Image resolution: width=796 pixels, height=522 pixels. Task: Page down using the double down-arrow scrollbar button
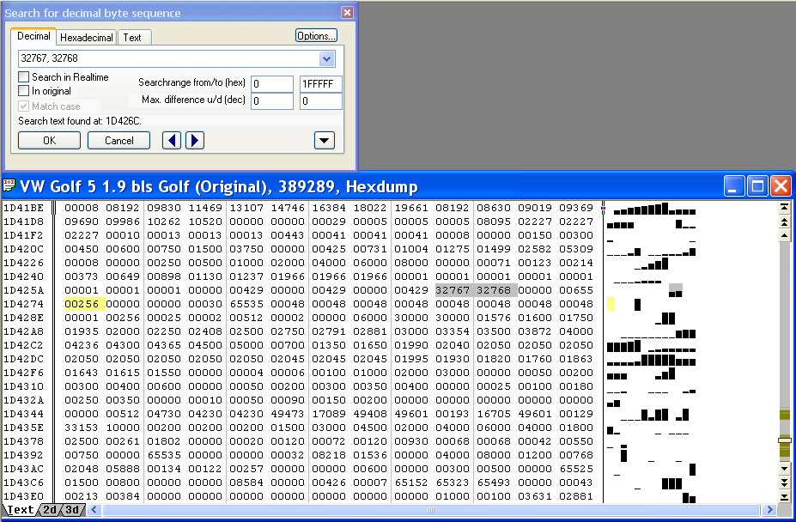[784, 483]
